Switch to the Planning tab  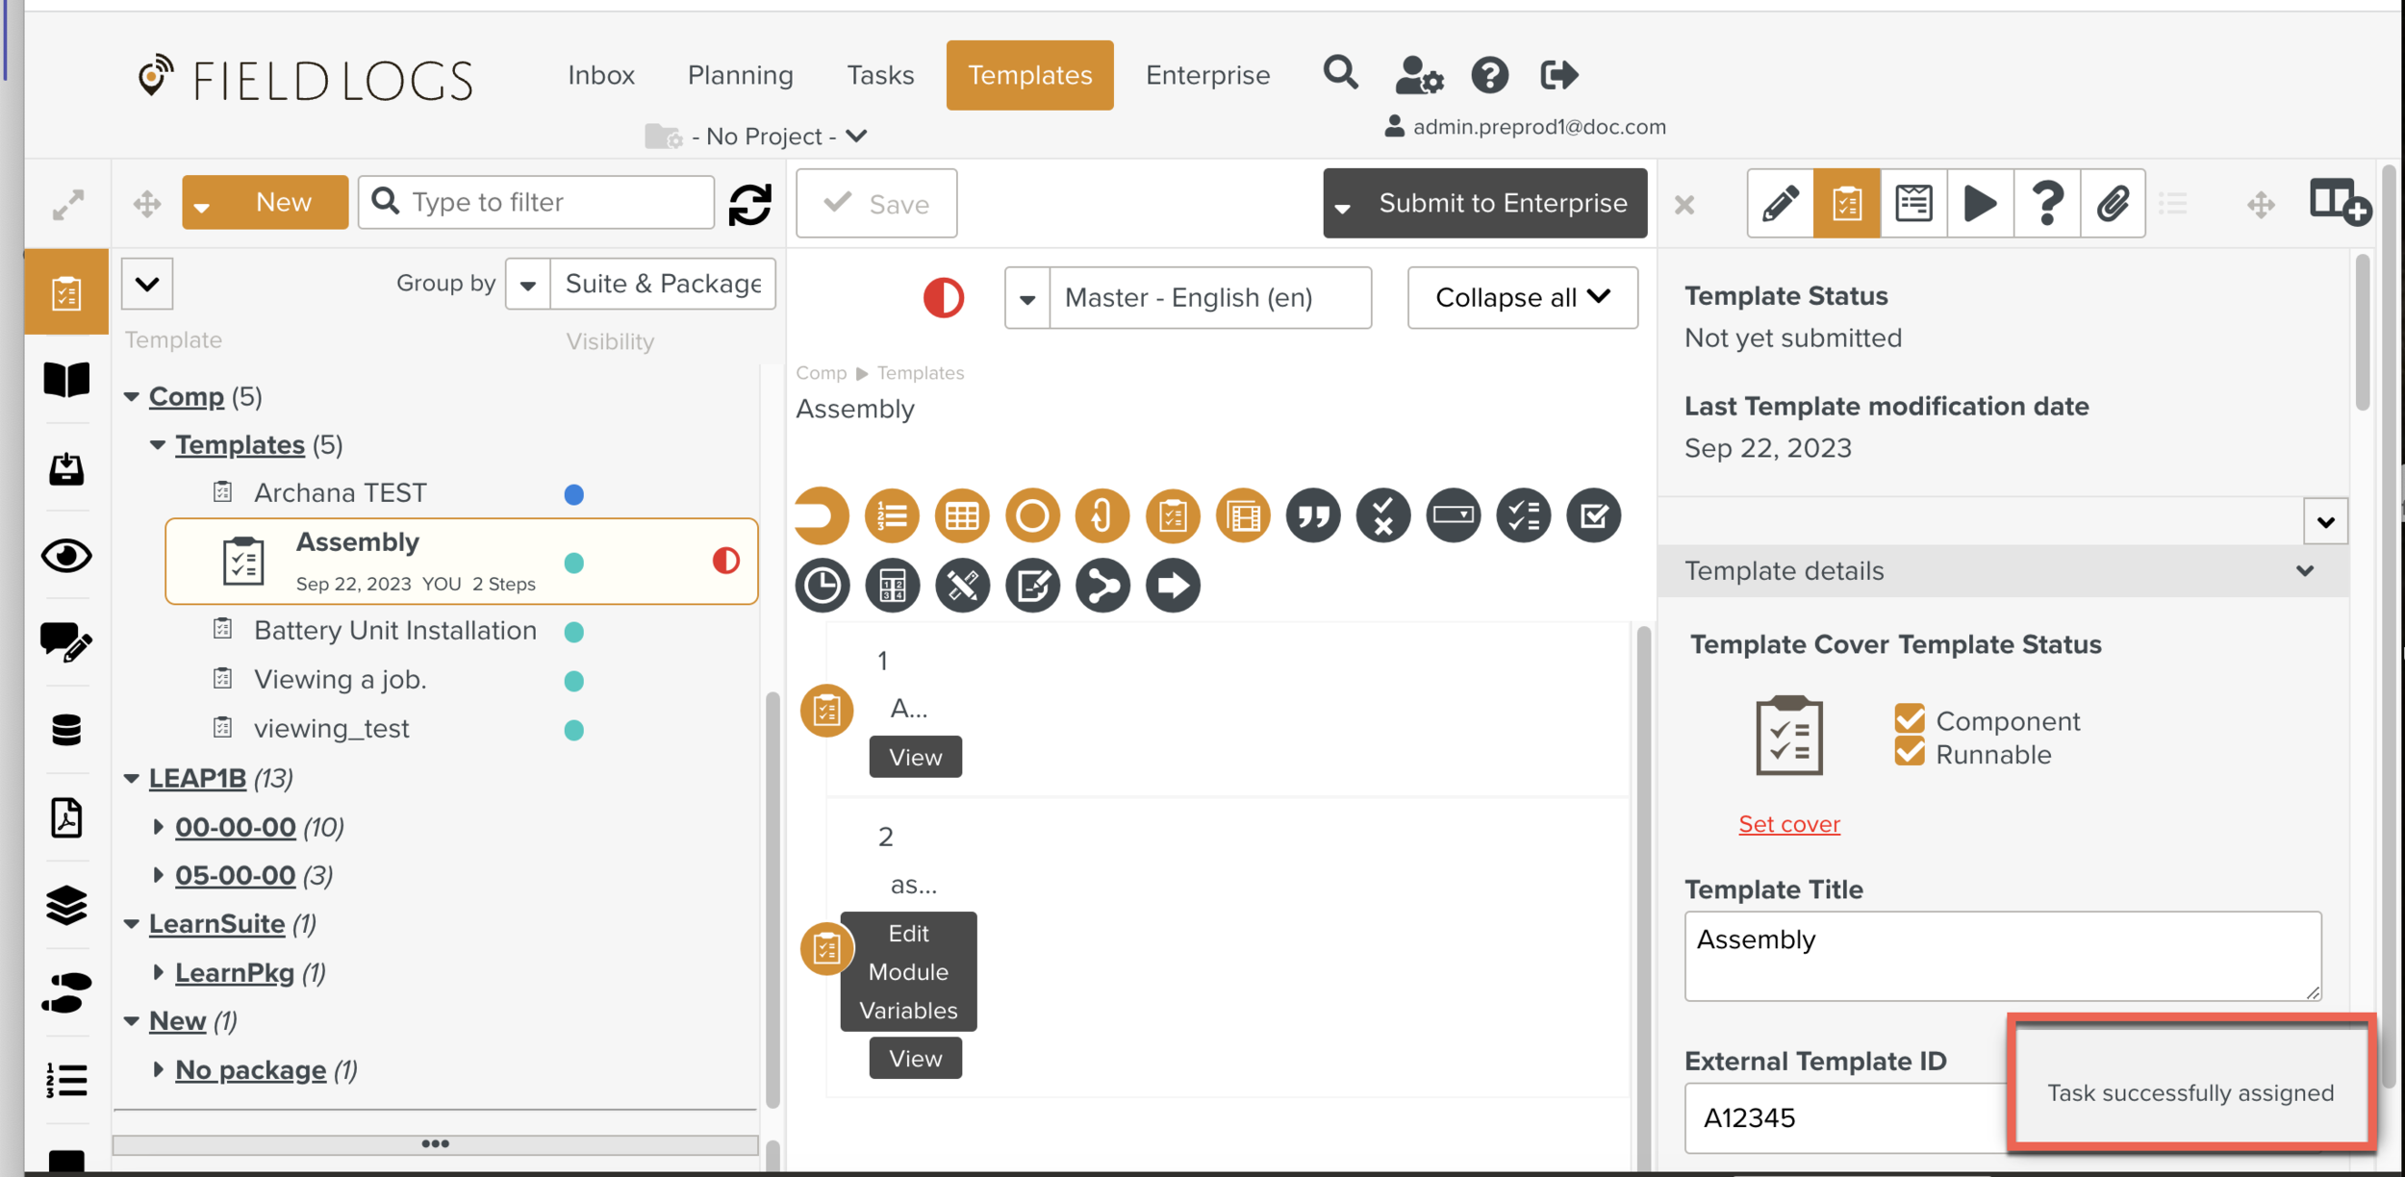coord(740,75)
